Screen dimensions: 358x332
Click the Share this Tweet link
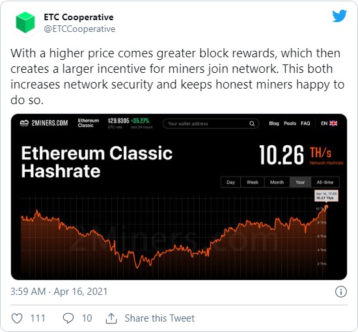coord(159,318)
